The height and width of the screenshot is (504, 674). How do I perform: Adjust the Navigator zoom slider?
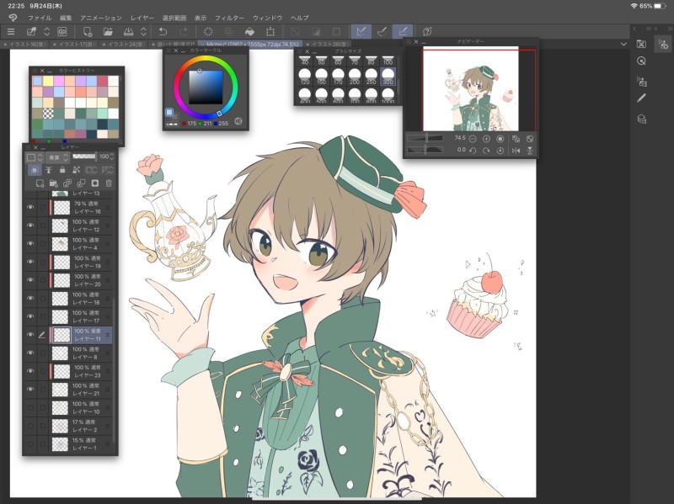[425, 138]
